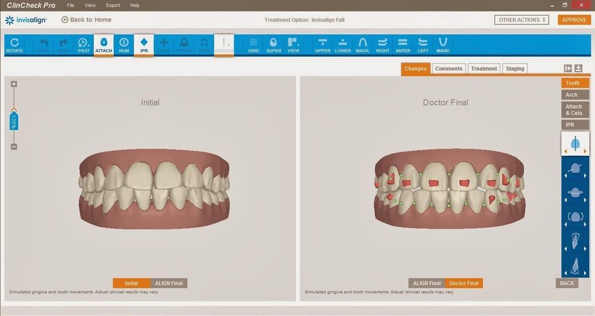The image size is (595, 316).
Task: Switch to the Changes tab
Action: 415,69
